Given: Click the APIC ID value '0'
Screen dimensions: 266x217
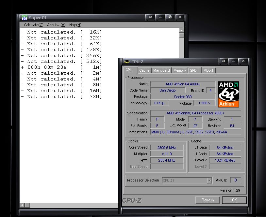Looking at the screenshot, I should pos(236,180).
